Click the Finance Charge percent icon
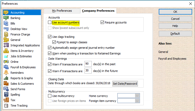The image size is (195, 111). tap(6, 34)
